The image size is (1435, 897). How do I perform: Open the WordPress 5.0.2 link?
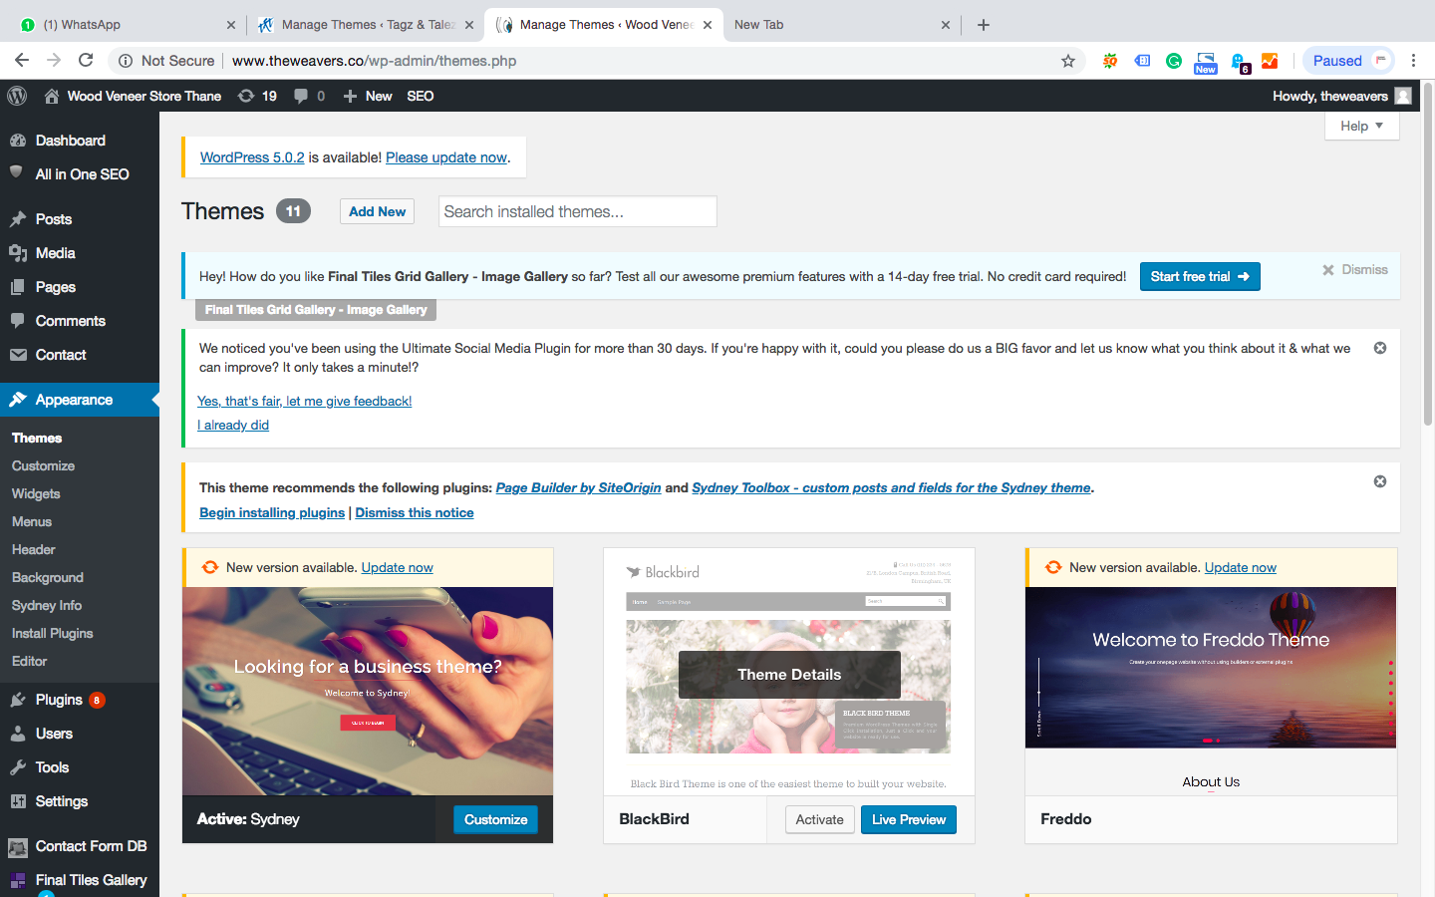point(252,157)
